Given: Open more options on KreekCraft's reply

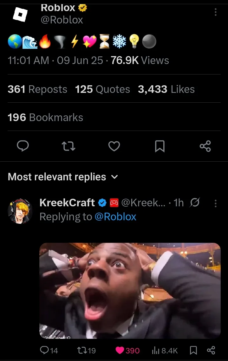Looking at the screenshot, I should 216,203.
